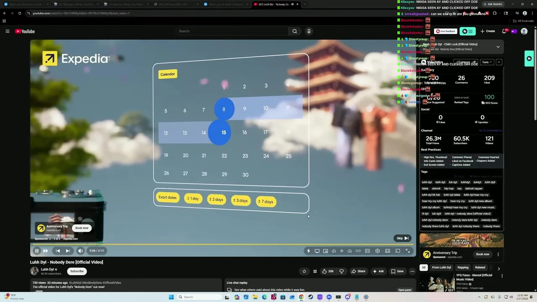Image resolution: width=537 pixels, height=302 pixels.
Task: Click the Windows taskbar search box
Action: tap(198, 297)
